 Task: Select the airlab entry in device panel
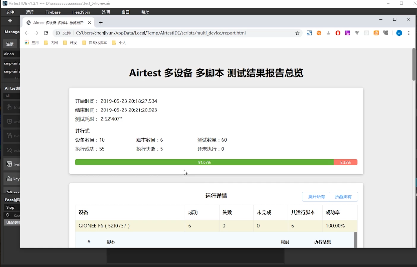click(x=11, y=54)
